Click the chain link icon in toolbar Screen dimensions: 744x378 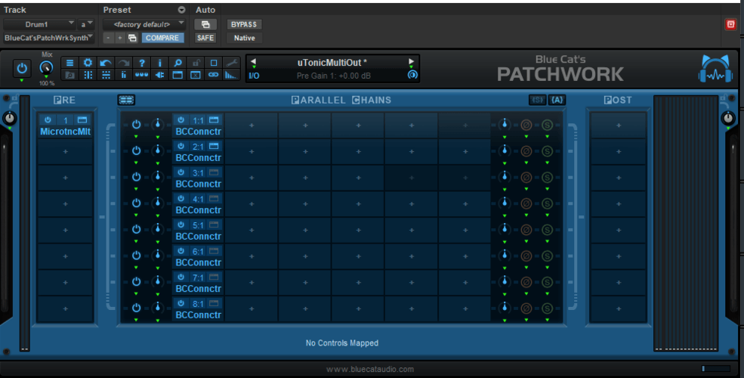pos(214,75)
